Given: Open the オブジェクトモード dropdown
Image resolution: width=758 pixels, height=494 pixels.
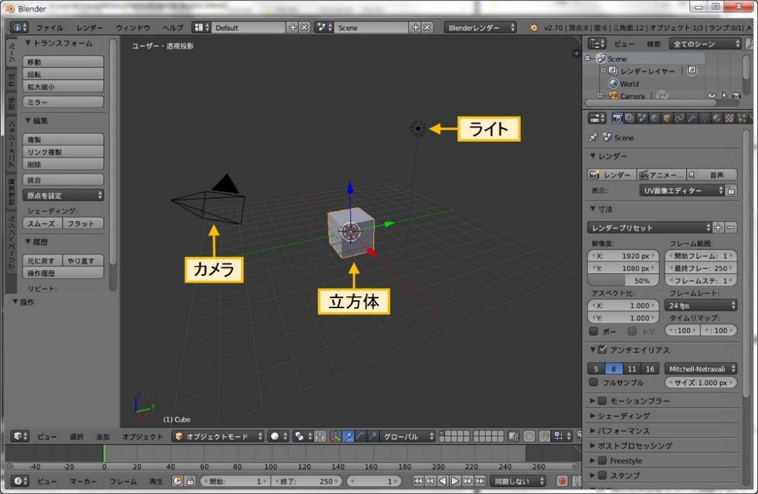Looking at the screenshot, I should click(218, 437).
